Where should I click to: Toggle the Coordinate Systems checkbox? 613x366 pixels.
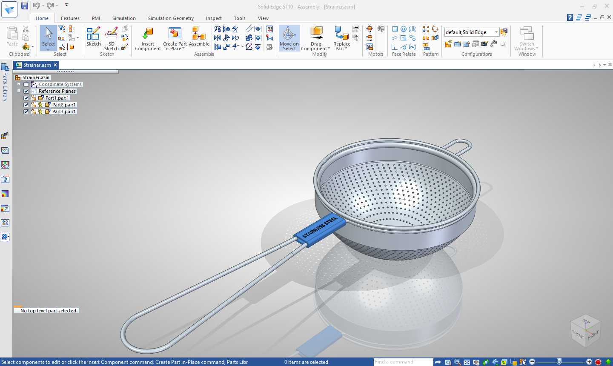(26, 84)
